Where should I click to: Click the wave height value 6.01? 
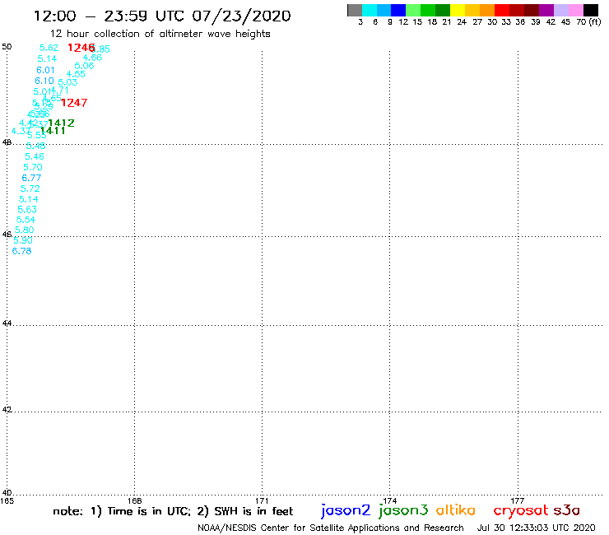click(x=45, y=70)
